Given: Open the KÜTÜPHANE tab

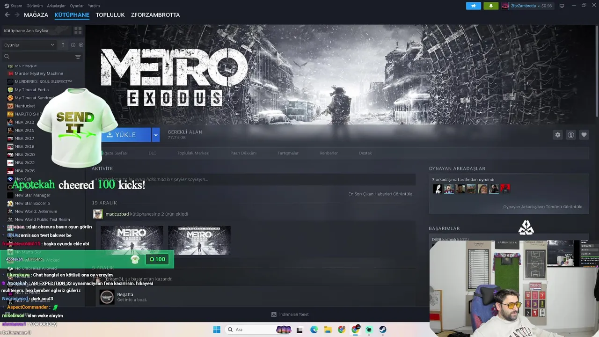Looking at the screenshot, I should click(72, 15).
